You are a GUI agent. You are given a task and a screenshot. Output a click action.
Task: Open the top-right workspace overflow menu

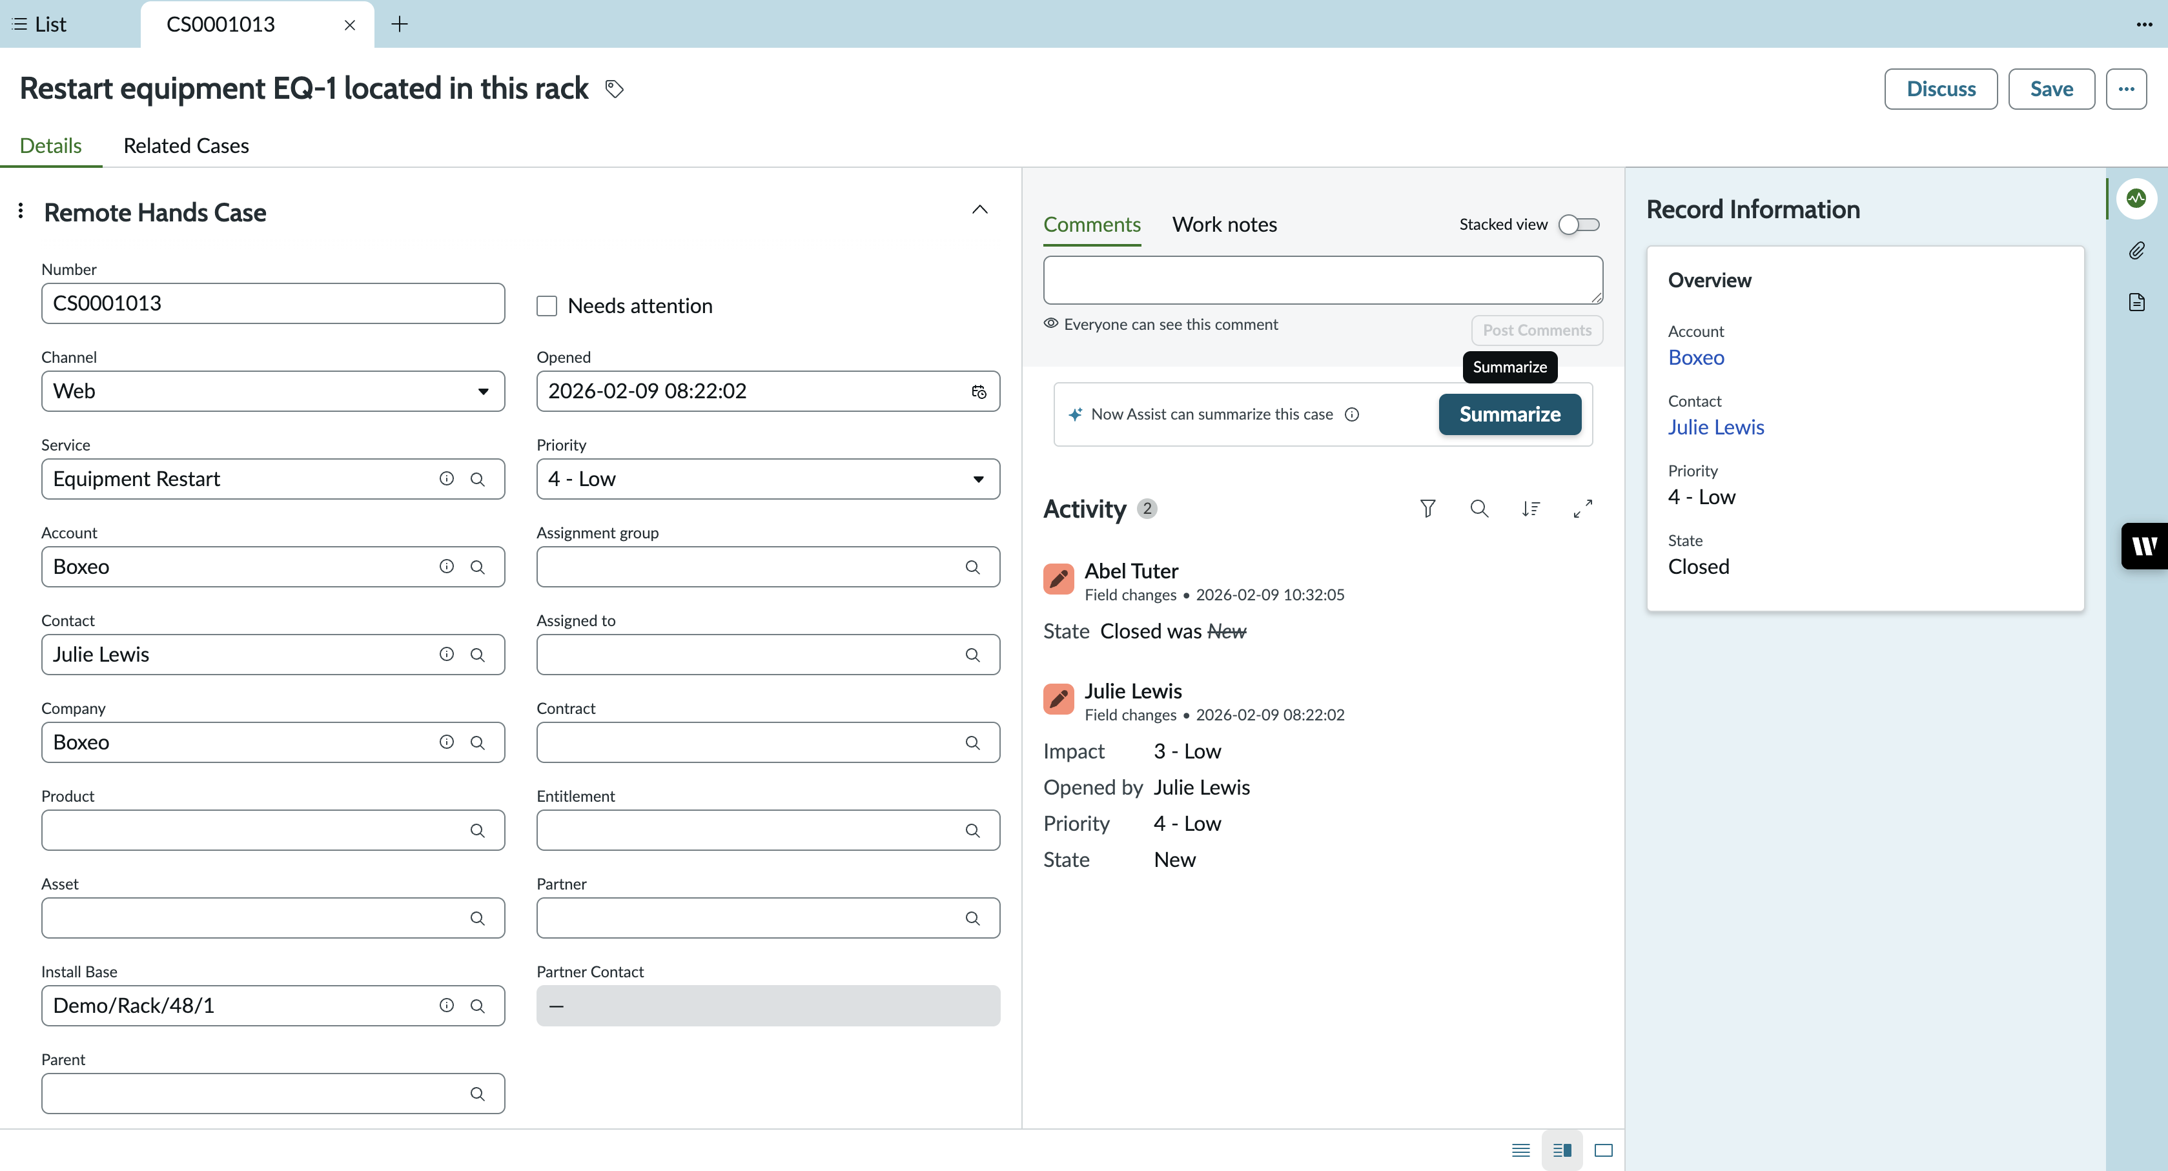(2143, 25)
